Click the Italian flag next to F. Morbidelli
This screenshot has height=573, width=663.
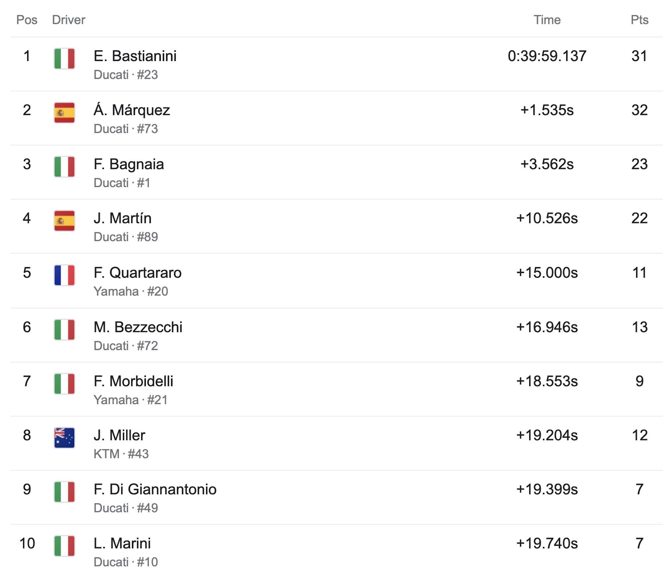[64, 384]
